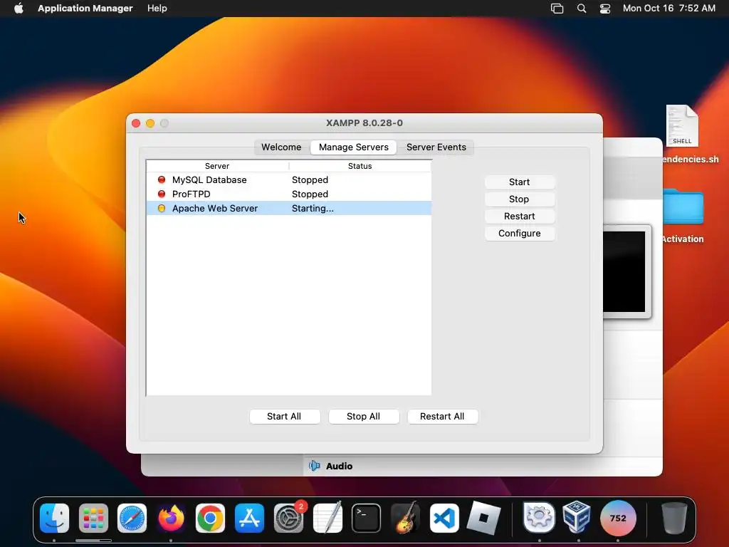The image size is (729, 547).
Task: Click the Stopped status for ProFTPD
Action: point(310,194)
